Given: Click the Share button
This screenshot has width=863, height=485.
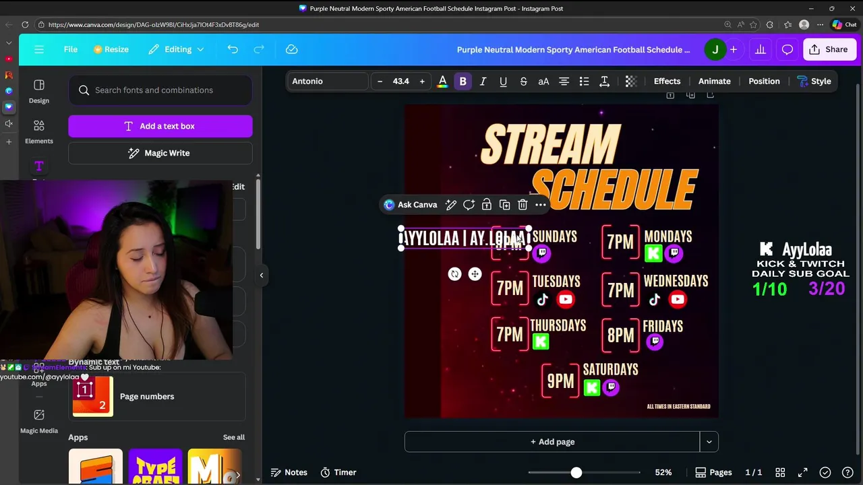Looking at the screenshot, I should pyautogui.click(x=829, y=49).
